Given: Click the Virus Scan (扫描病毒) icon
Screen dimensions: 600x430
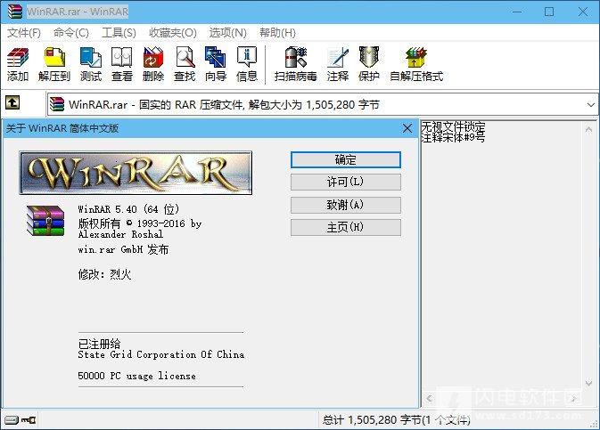Looking at the screenshot, I should [x=295, y=64].
